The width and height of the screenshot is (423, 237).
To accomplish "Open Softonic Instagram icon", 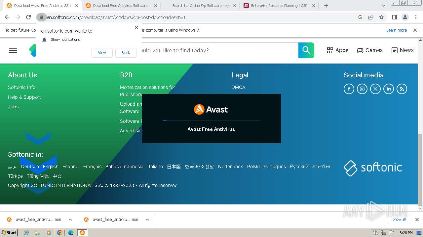I will [x=362, y=89].
